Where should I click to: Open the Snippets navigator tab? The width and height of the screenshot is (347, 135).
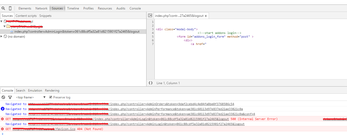tap(45, 16)
